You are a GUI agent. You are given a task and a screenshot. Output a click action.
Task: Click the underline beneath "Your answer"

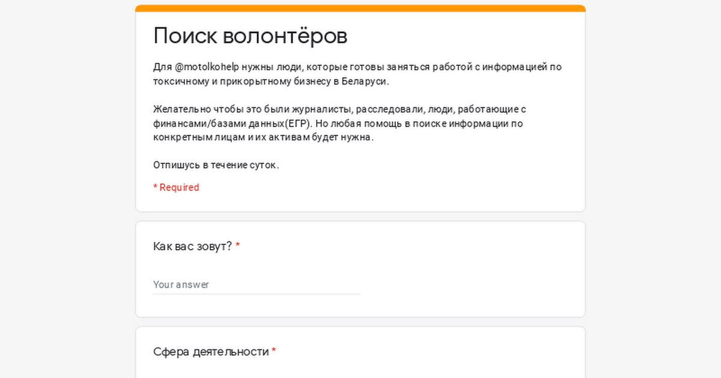[256, 294]
